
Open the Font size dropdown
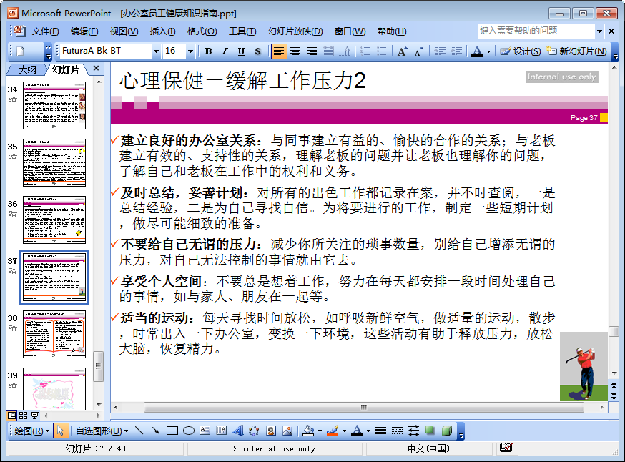(x=190, y=51)
